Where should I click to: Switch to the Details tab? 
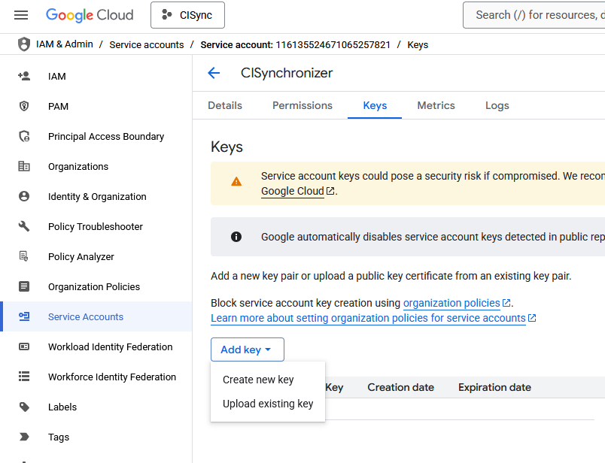(x=225, y=106)
